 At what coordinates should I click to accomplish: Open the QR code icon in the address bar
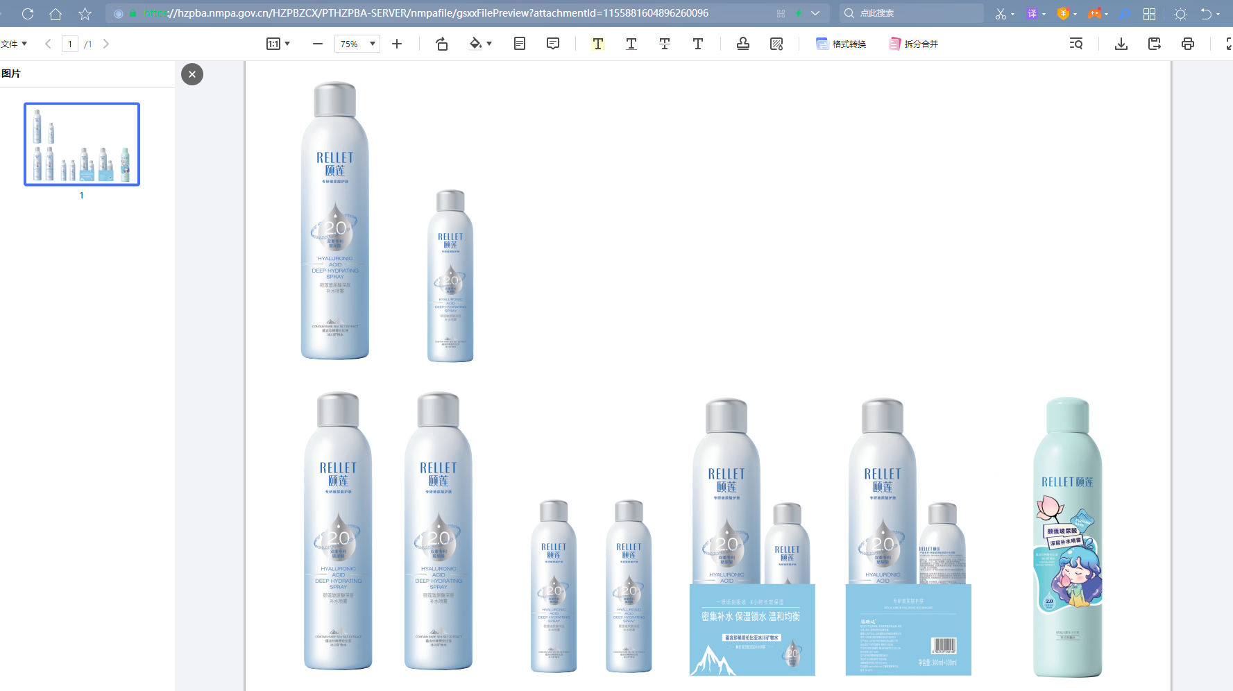click(x=781, y=13)
